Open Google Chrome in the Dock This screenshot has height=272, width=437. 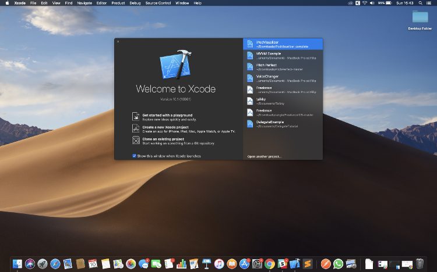point(270,264)
